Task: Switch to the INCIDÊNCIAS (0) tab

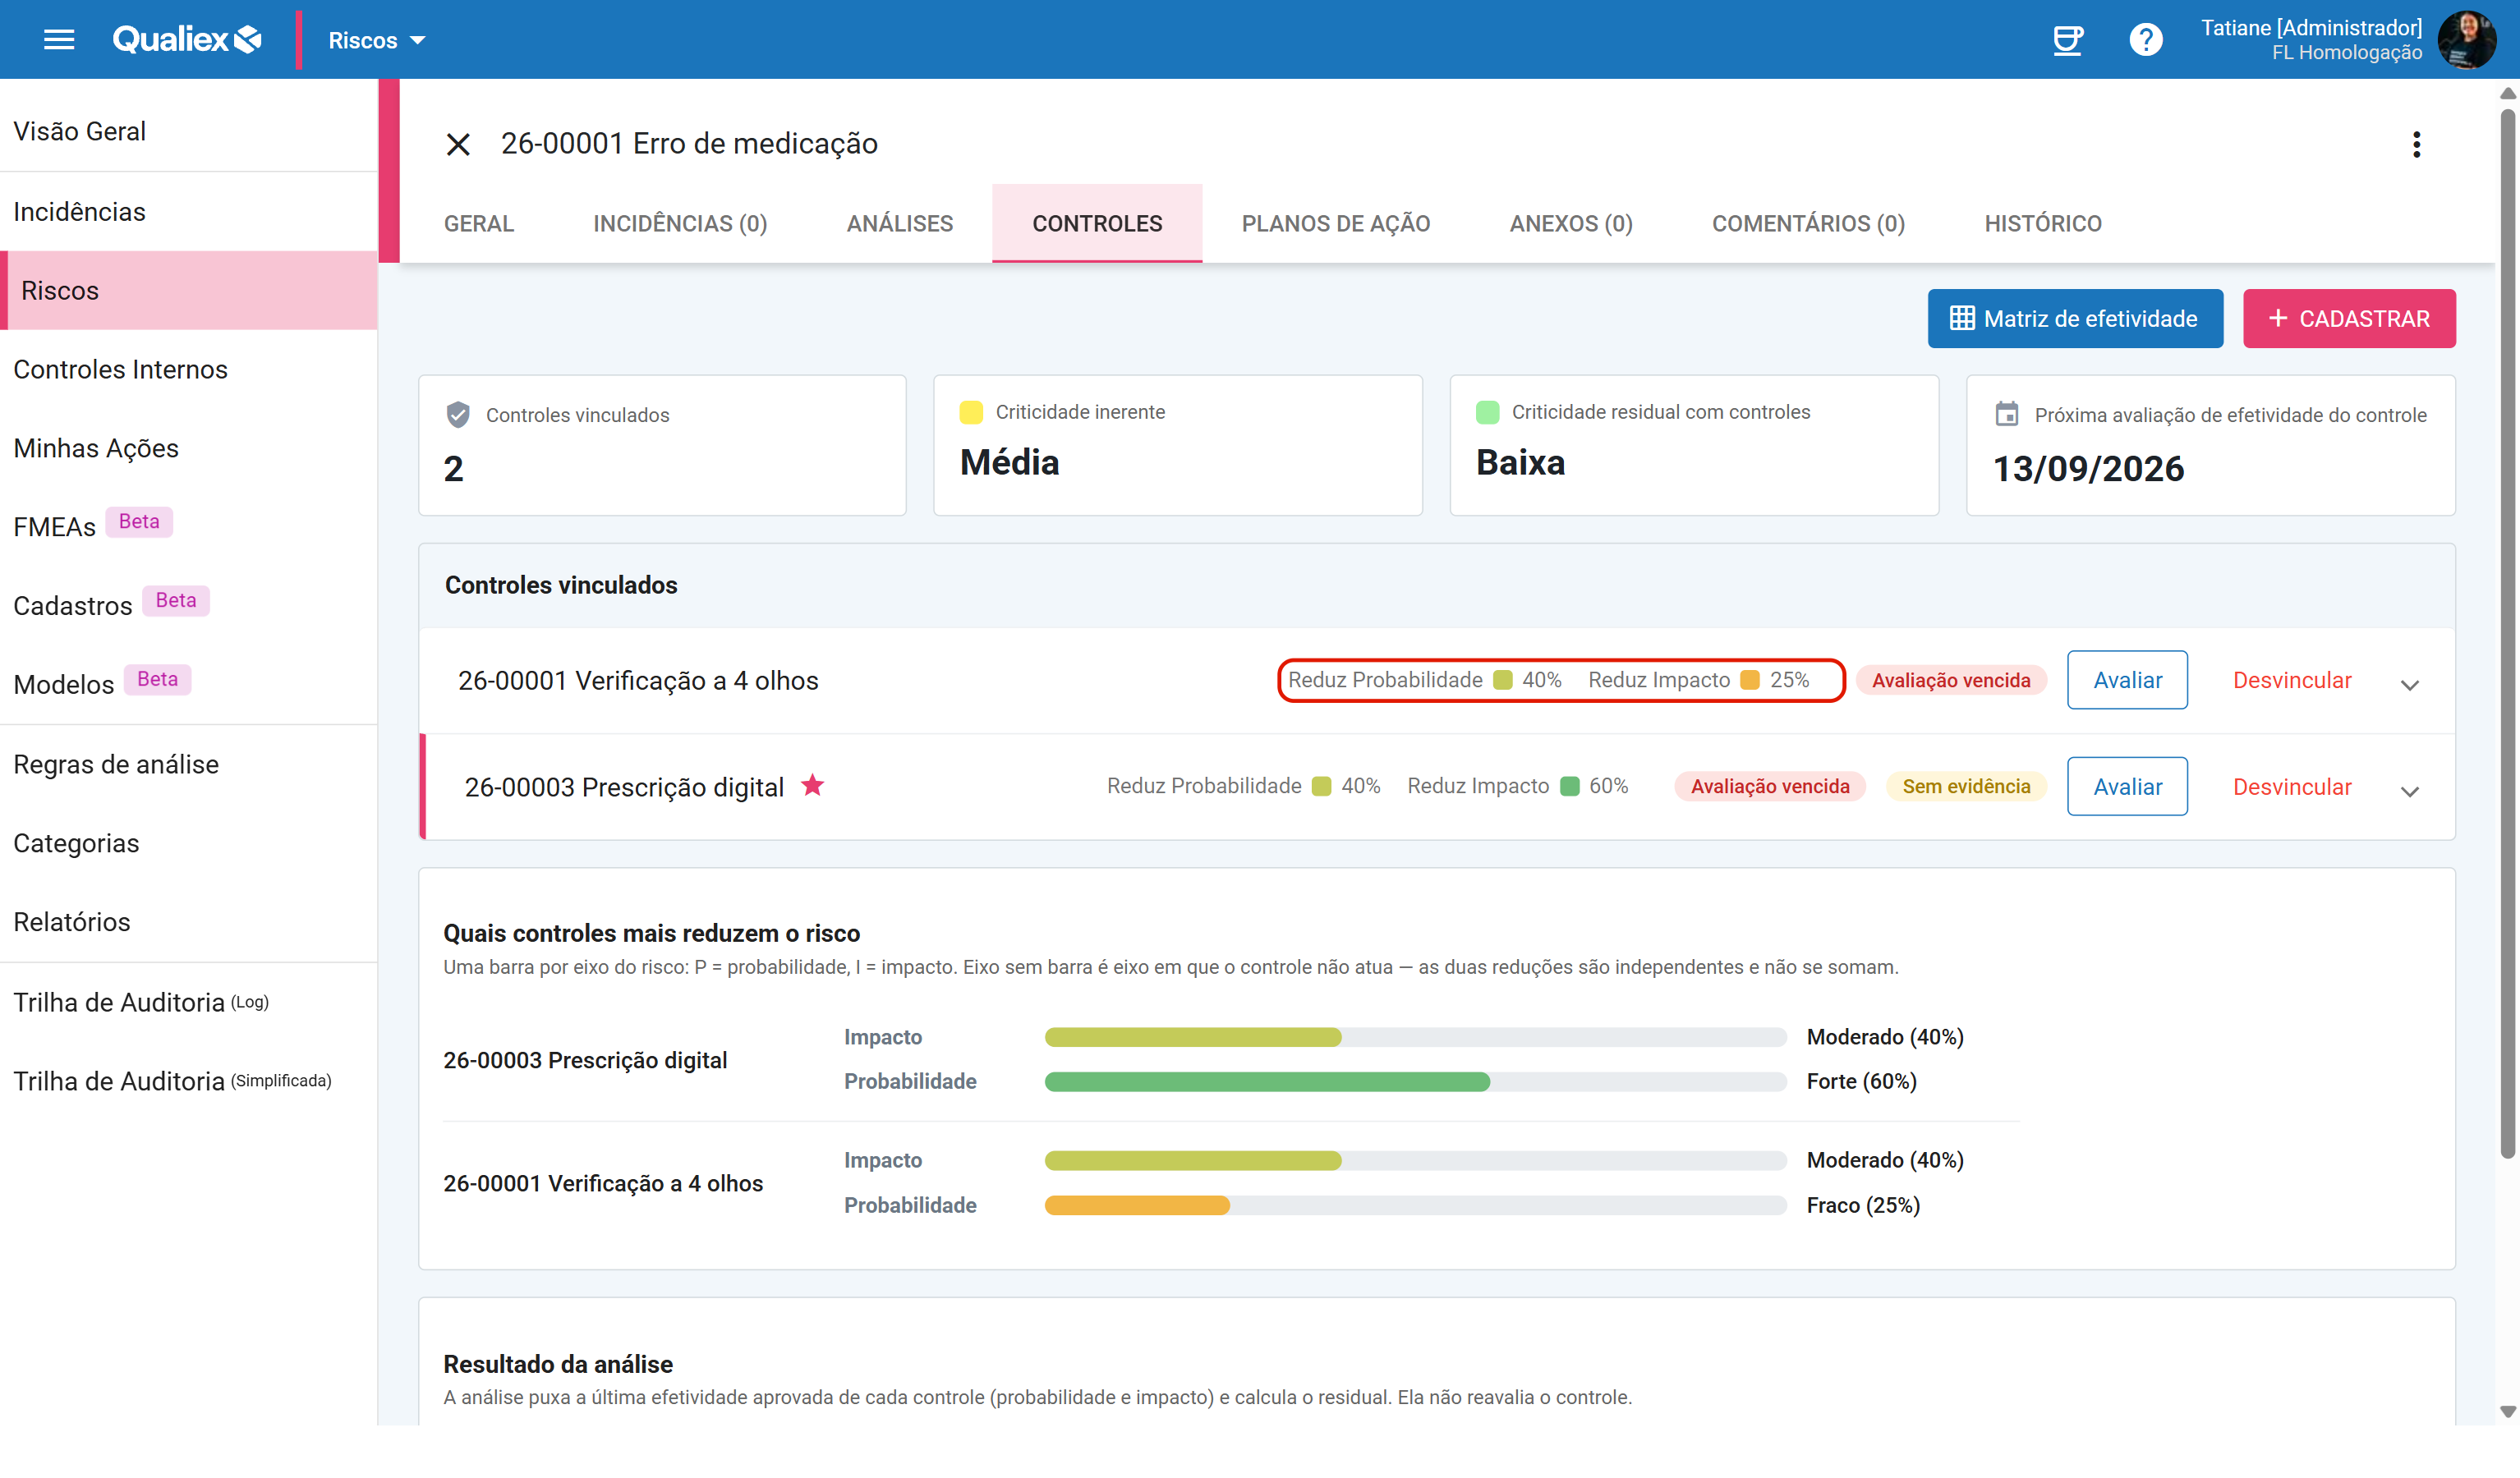Action: [680, 223]
